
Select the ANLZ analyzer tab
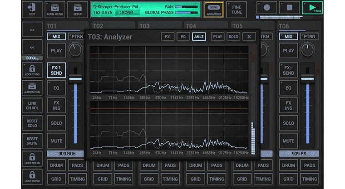click(x=199, y=37)
